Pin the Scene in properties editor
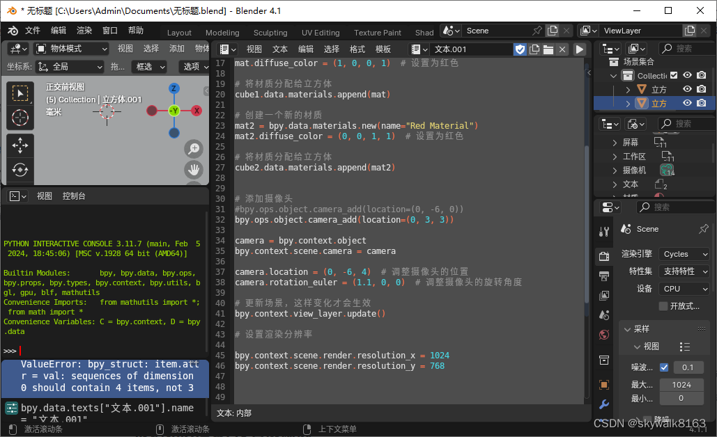The height and width of the screenshot is (437, 717). click(x=703, y=229)
